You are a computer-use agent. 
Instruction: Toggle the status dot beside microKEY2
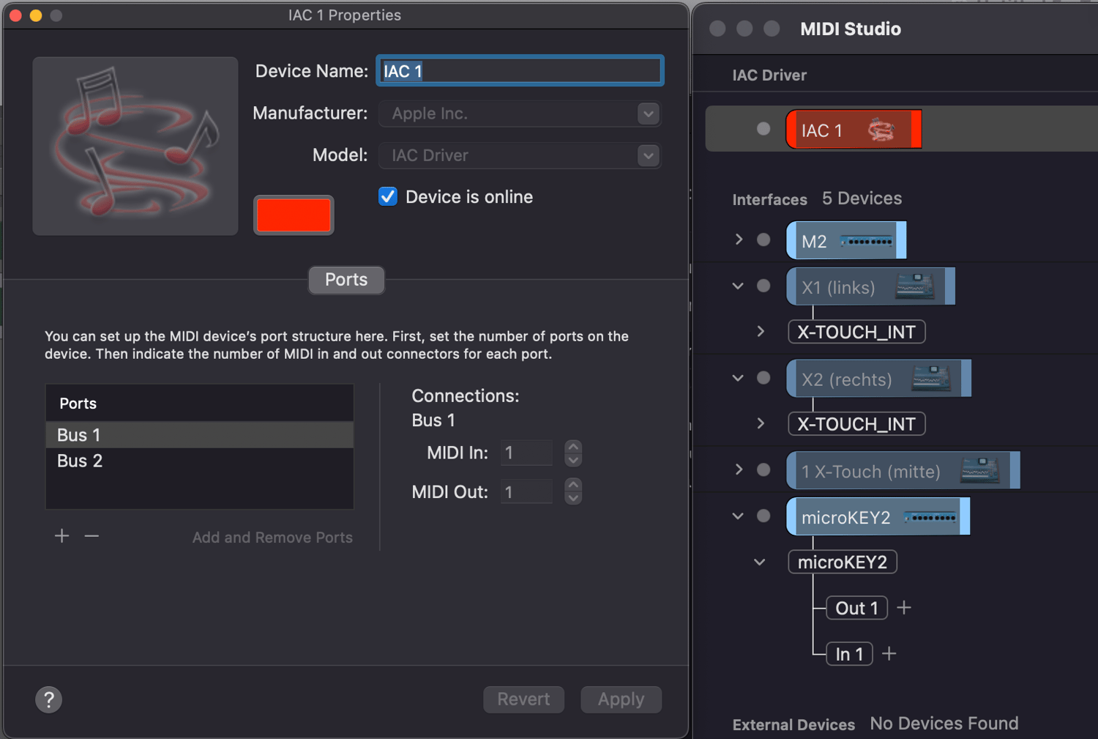(763, 516)
